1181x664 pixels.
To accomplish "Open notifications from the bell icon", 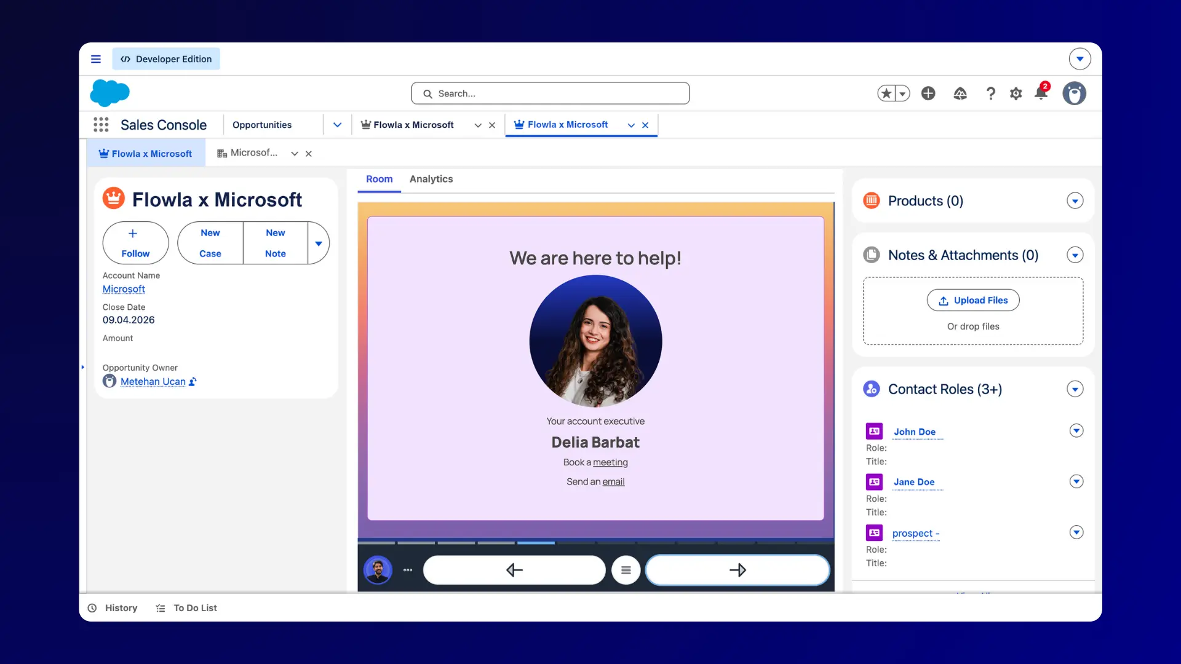I will click(1041, 93).
